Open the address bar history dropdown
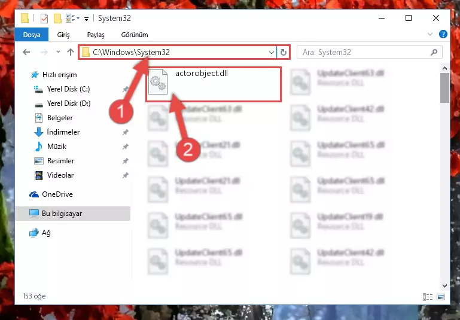 (x=272, y=53)
